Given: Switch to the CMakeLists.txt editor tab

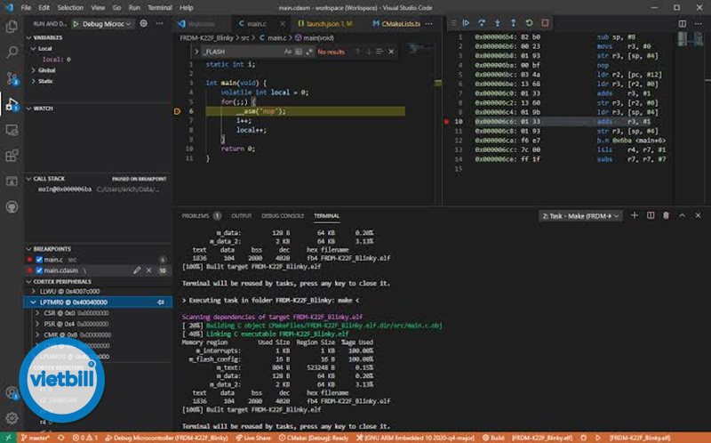Looking at the screenshot, I should tap(396, 24).
